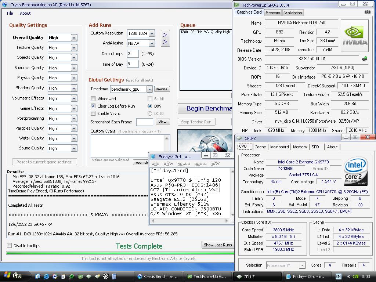Open the Shaders Quality dropdown
Screen dimensions: 376x282
pyautogui.click(x=74, y=88)
